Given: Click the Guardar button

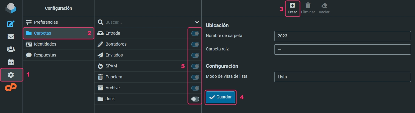Looking at the screenshot, I should (221, 97).
